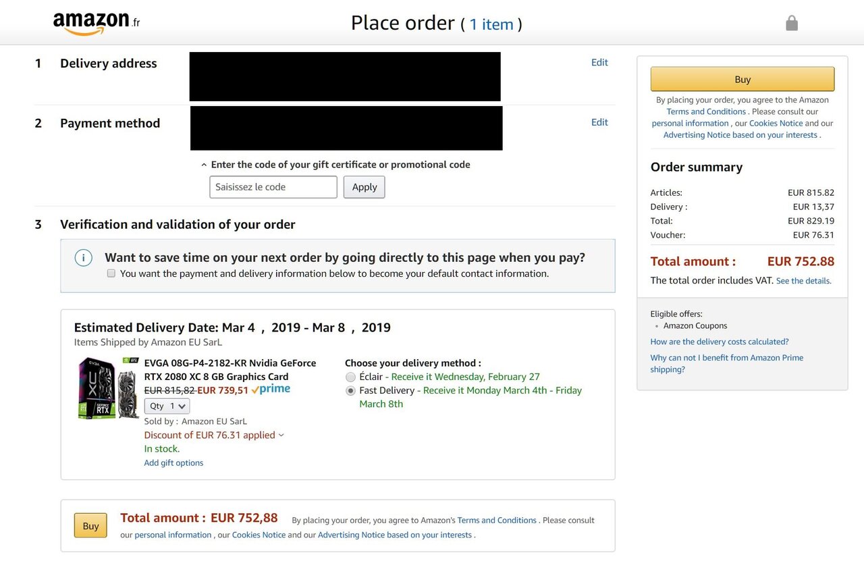Click the Apply promotional code button
Image resolution: width=864 pixels, height=561 pixels.
[364, 187]
